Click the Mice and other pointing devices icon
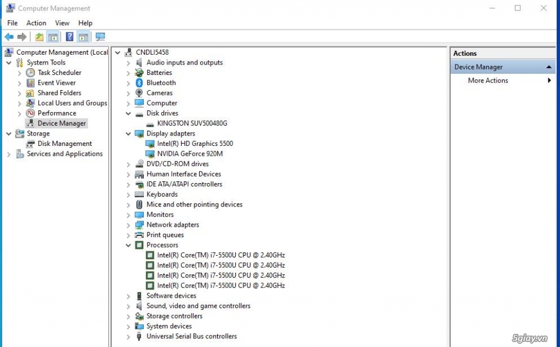The image size is (560, 347). pos(139,204)
